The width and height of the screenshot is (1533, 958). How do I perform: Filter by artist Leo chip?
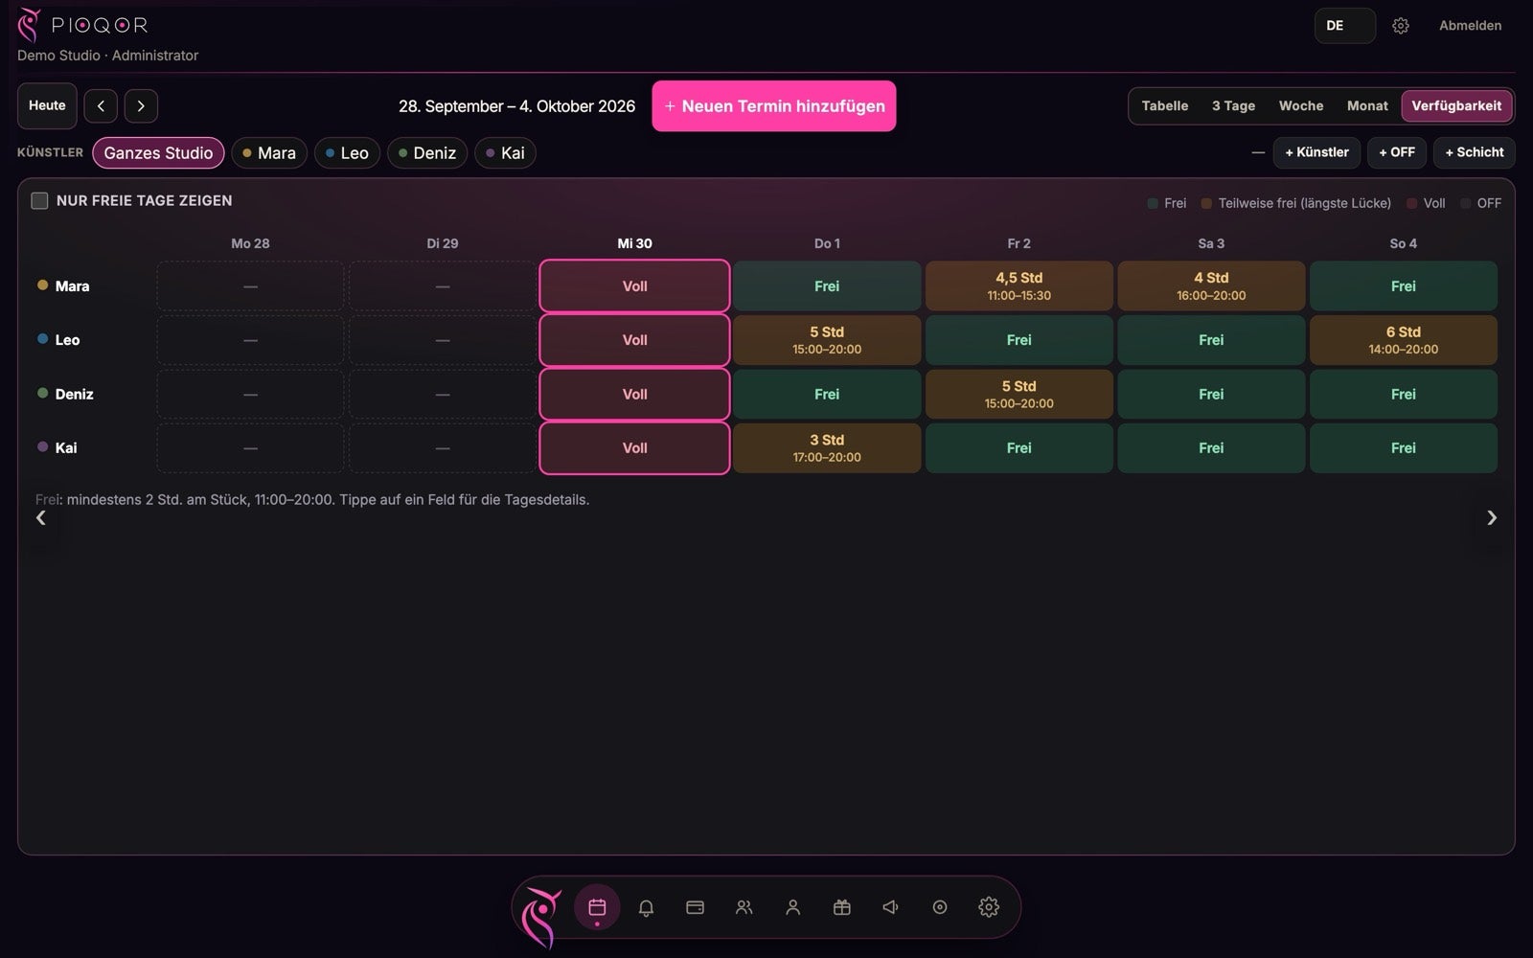click(347, 152)
